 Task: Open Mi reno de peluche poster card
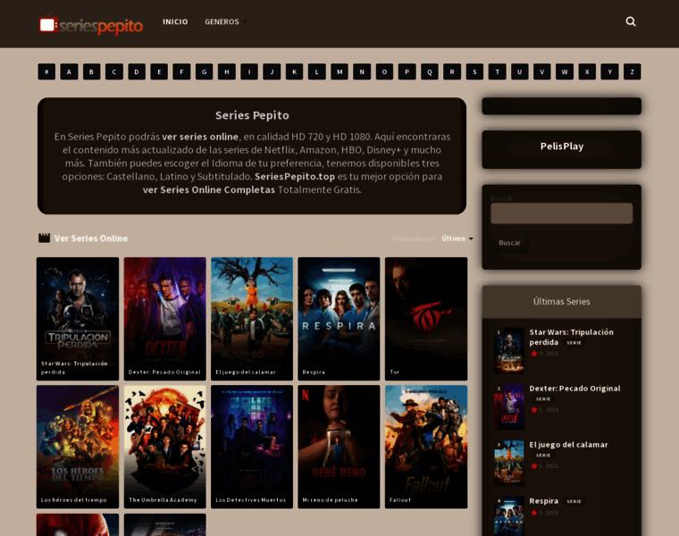pos(339,447)
